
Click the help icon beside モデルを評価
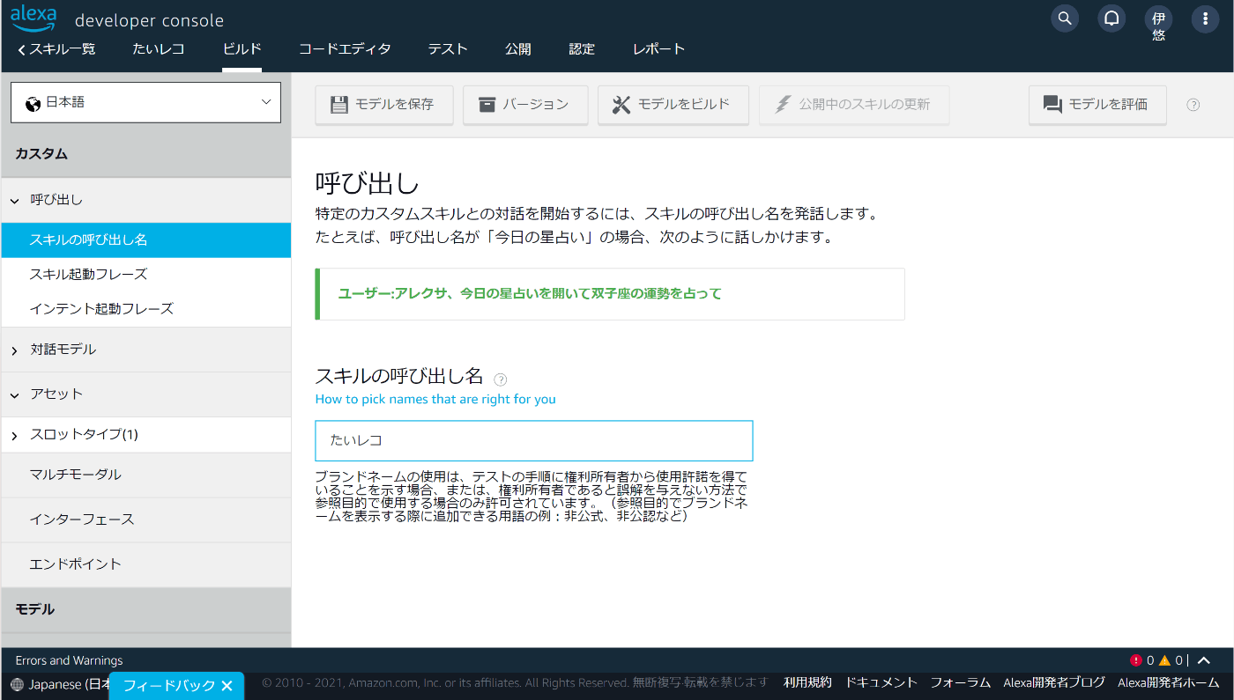[1193, 105]
